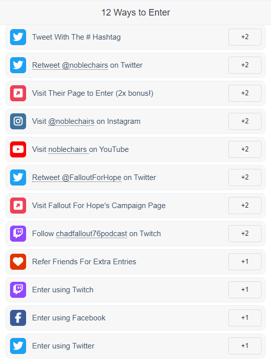This screenshot has width=271, height=362.
Task: Expand the Enter using Twitch entry
Action: click(135, 290)
